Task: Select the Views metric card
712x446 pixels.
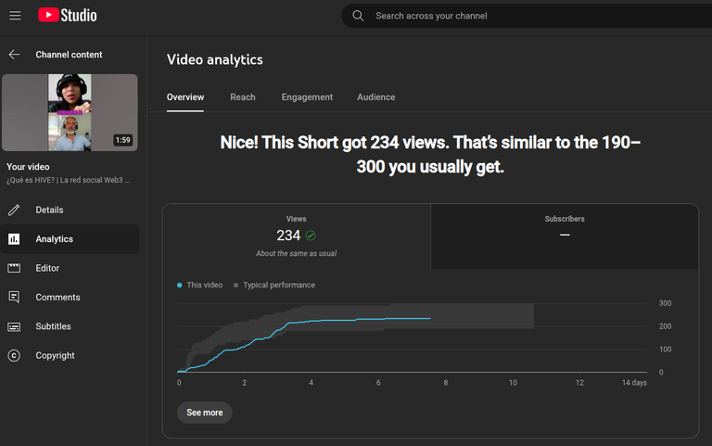Action: (x=297, y=236)
